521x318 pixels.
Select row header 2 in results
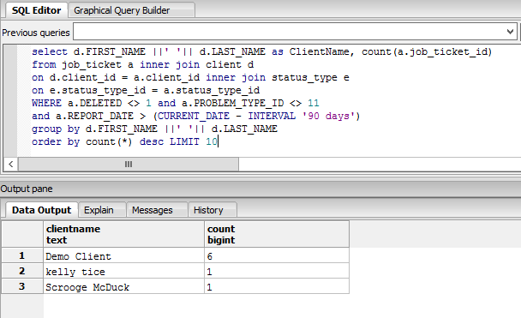[x=22, y=271]
